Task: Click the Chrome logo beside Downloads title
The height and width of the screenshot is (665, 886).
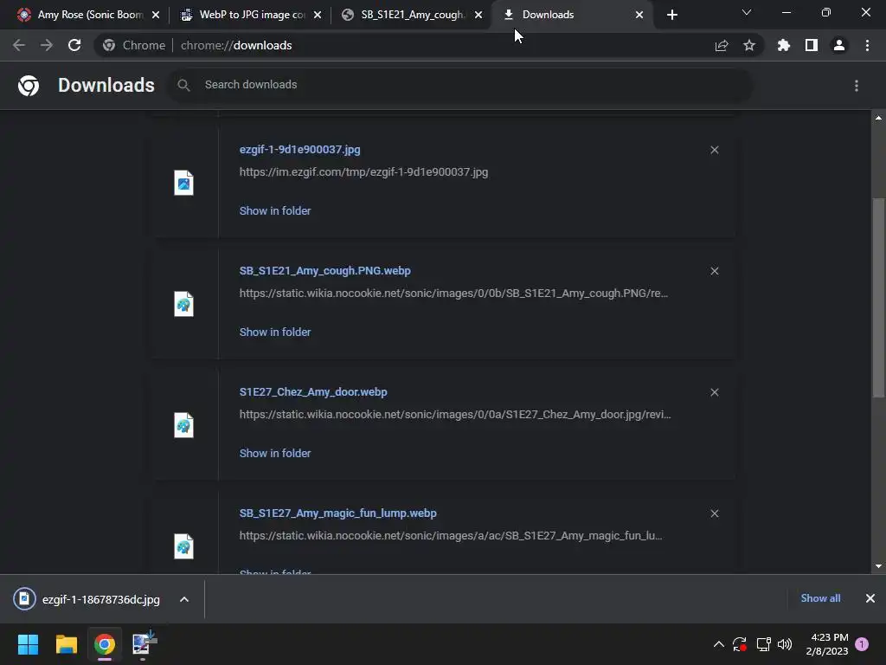Action: pos(29,86)
